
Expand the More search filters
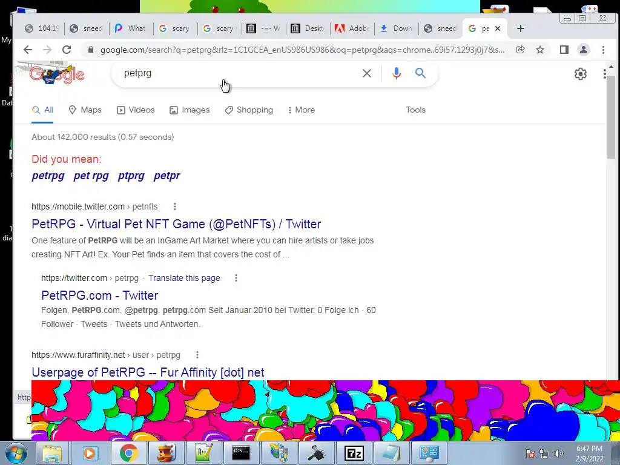click(302, 110)
